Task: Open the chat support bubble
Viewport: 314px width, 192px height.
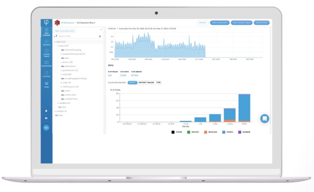Action: [265, 118]
